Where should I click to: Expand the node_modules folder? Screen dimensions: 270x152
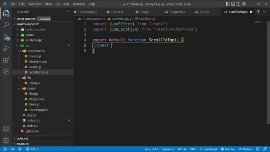[x=43, y=30]
